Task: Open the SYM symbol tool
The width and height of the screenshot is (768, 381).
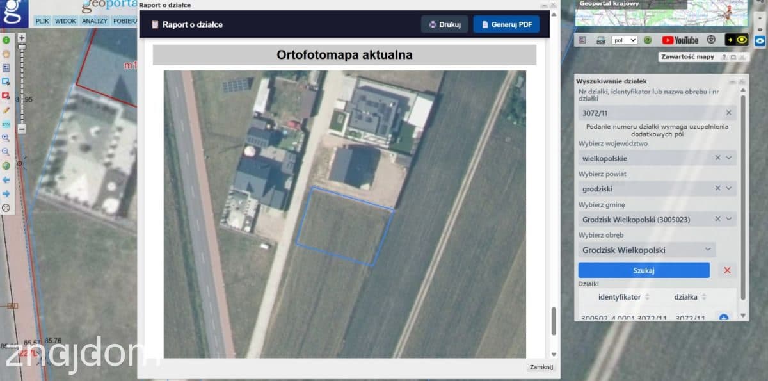Action: click(6, 124)
